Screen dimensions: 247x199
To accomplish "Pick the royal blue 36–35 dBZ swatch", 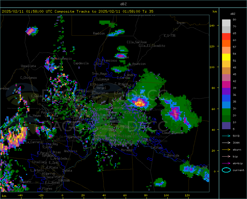I will (226, 98).
